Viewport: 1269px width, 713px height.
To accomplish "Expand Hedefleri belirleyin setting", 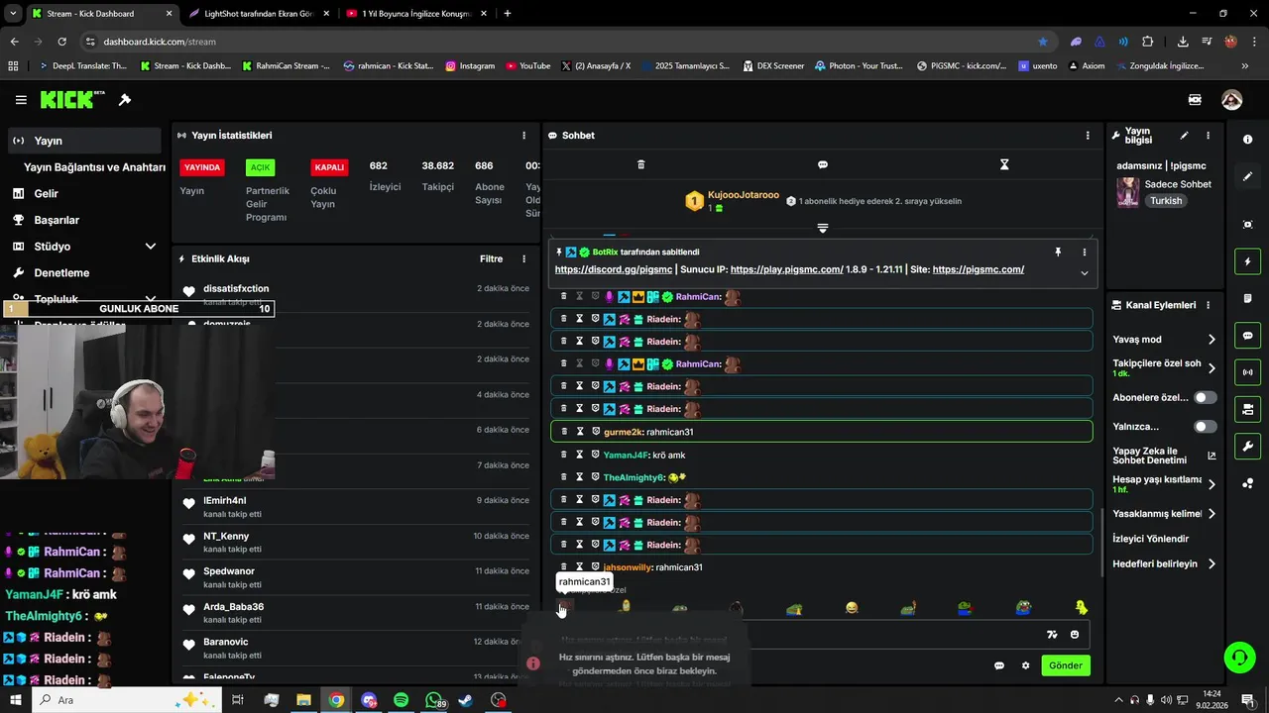I will (1211, 564).
